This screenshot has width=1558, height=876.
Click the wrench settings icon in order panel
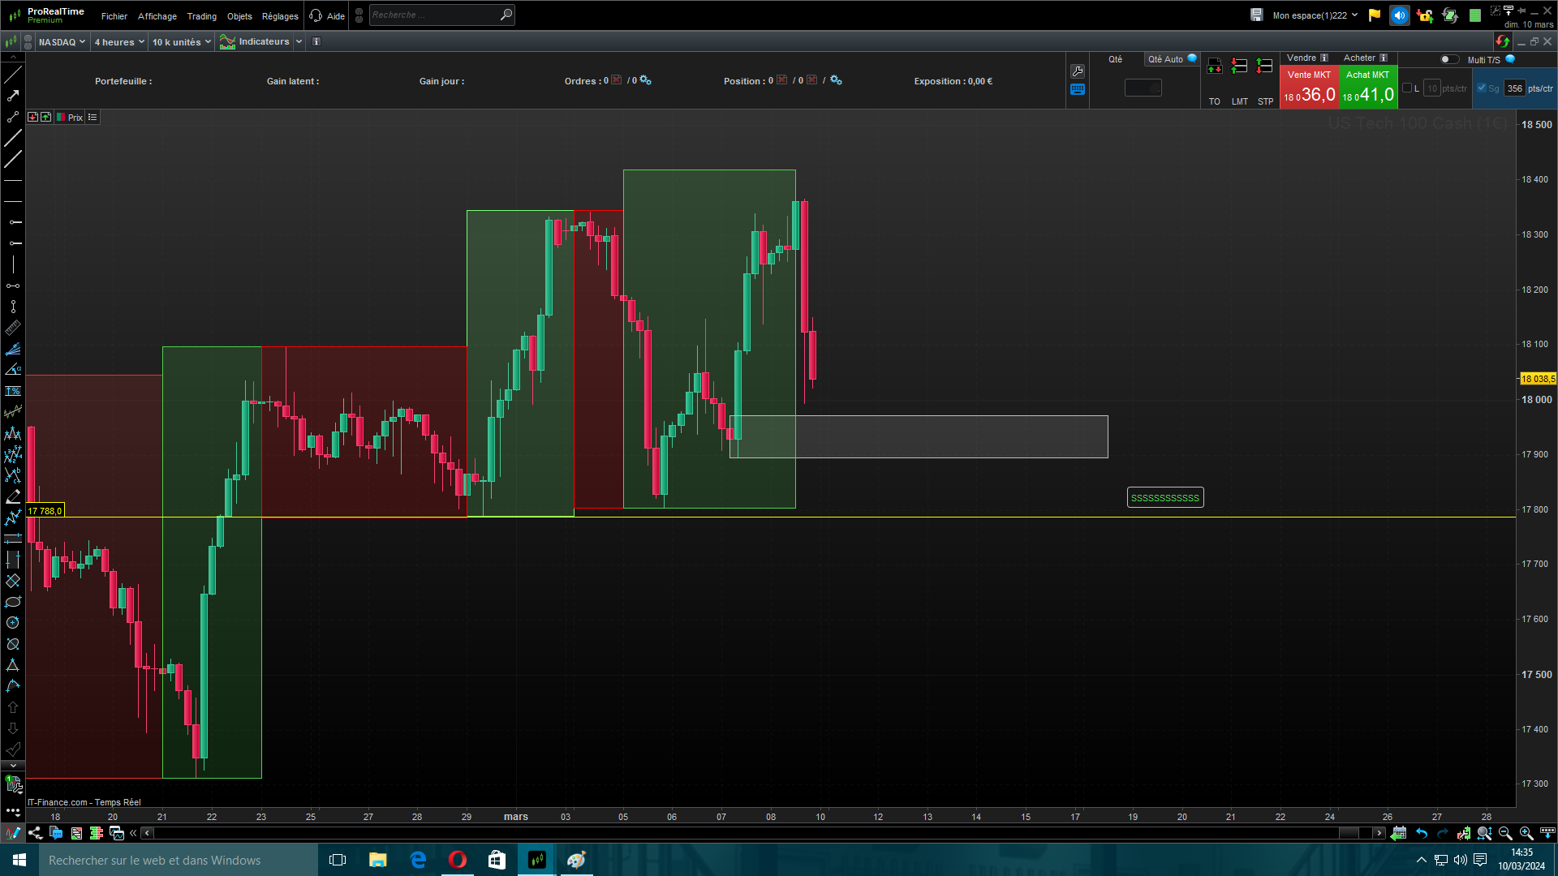click(1078, 71)
